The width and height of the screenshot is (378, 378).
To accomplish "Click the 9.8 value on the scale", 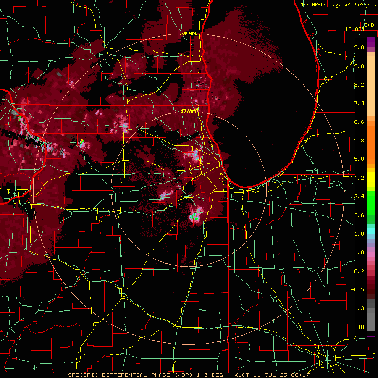I will pos(359,47).
